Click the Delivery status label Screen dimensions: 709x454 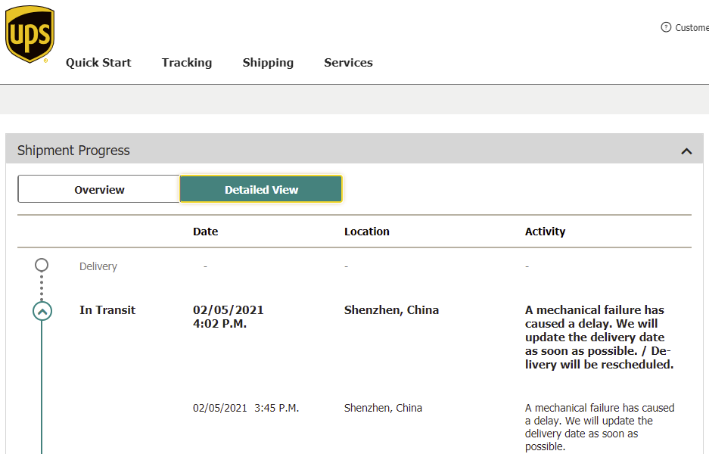[x=98, y=266]
